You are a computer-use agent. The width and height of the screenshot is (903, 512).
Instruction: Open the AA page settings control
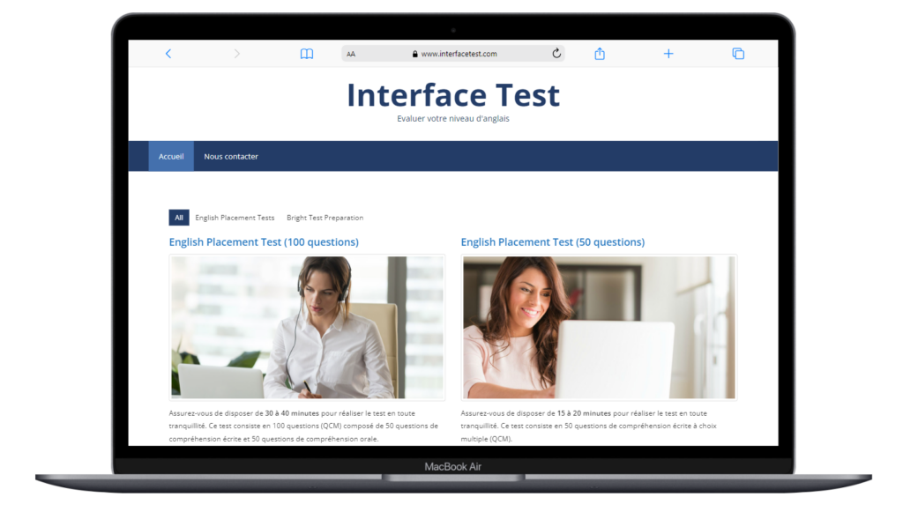[x=351, y=54]
